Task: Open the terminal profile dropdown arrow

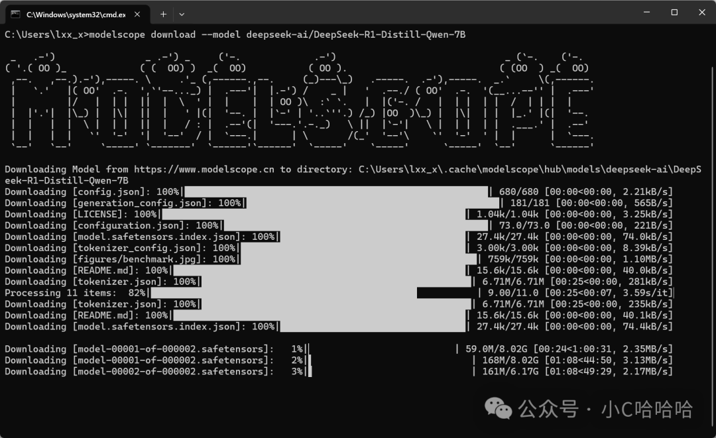Action: click(x=182, y=14)
